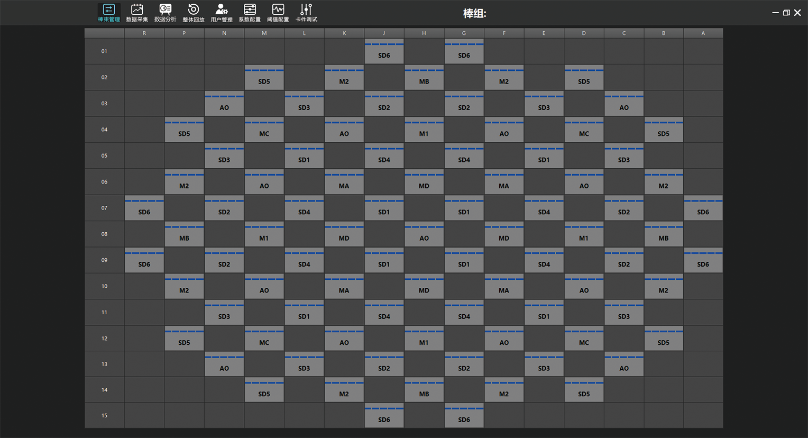Select the SD5 cell in row 14 column D
Screen dimensions: 808x438
(584, 390)
